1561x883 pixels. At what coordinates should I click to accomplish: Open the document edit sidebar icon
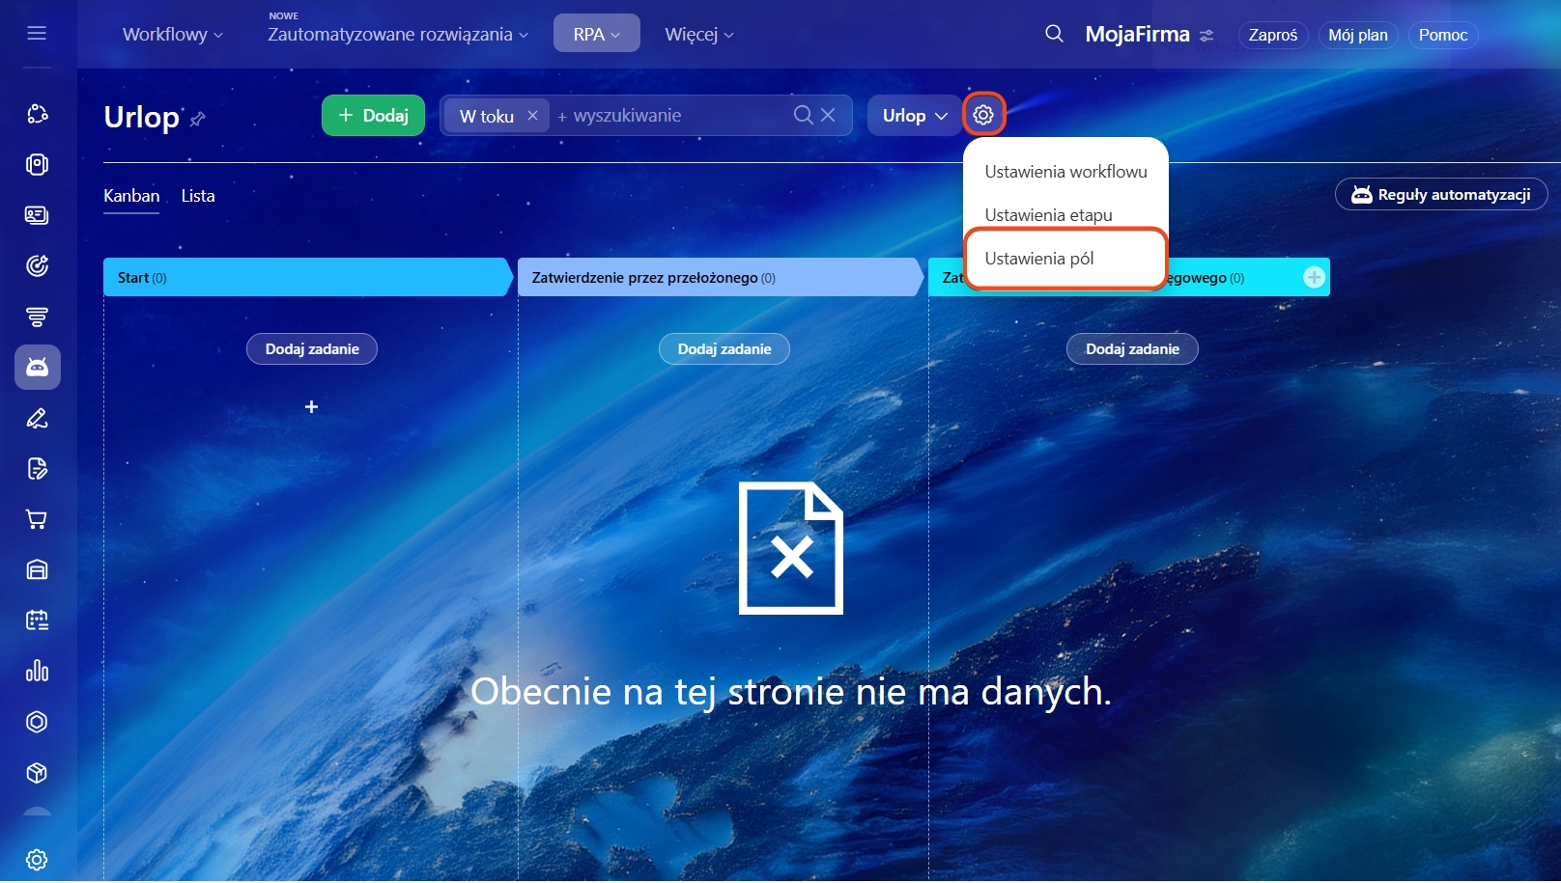[37, 469]
